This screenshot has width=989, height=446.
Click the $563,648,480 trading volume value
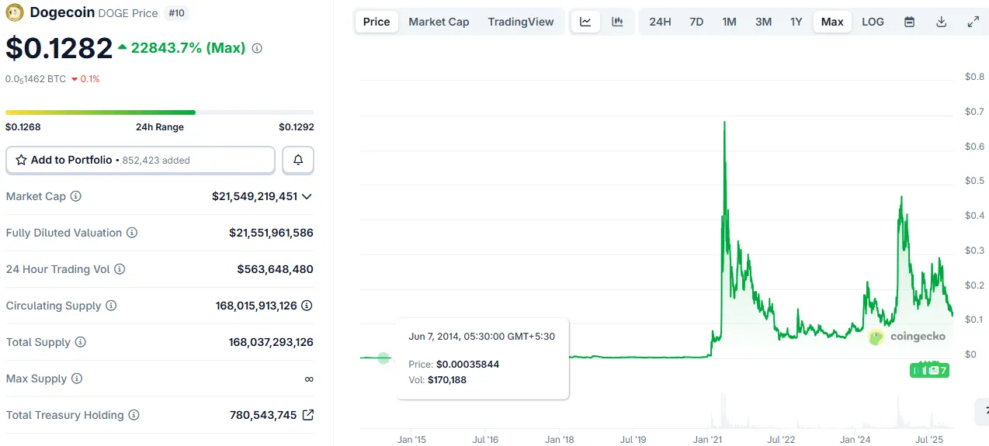point(276,269)
